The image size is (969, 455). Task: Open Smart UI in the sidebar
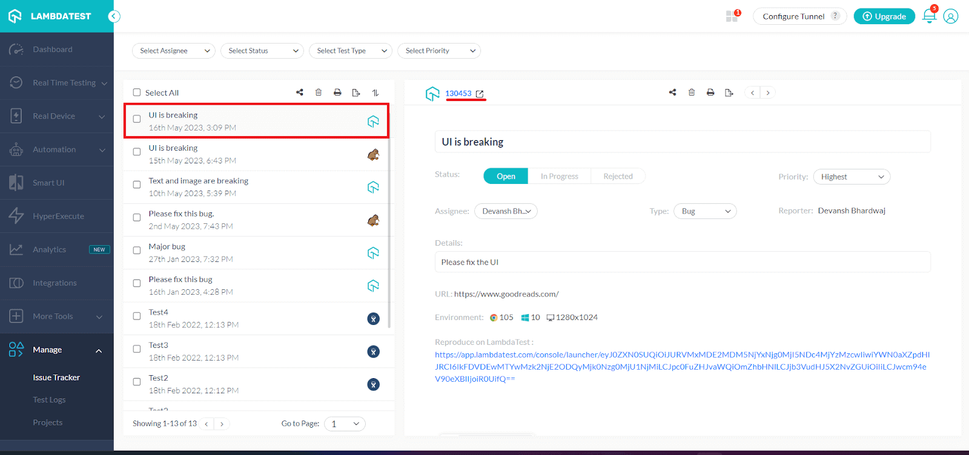[x=57, y=183]
